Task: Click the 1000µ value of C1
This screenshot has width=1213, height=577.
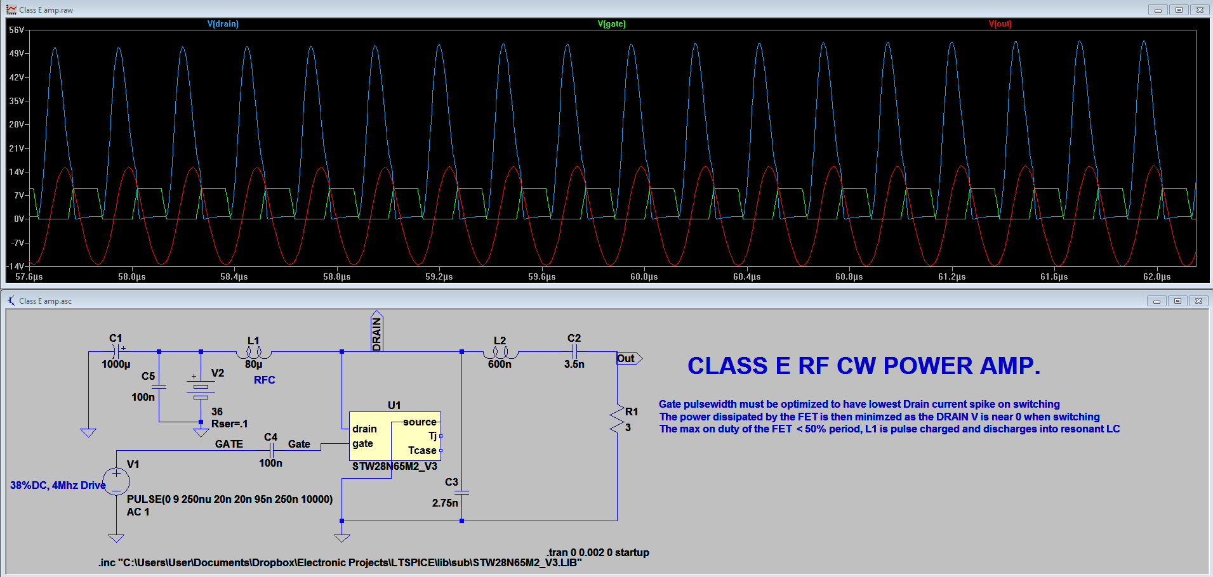Action: pyautogui.click(x=116, y=364)
